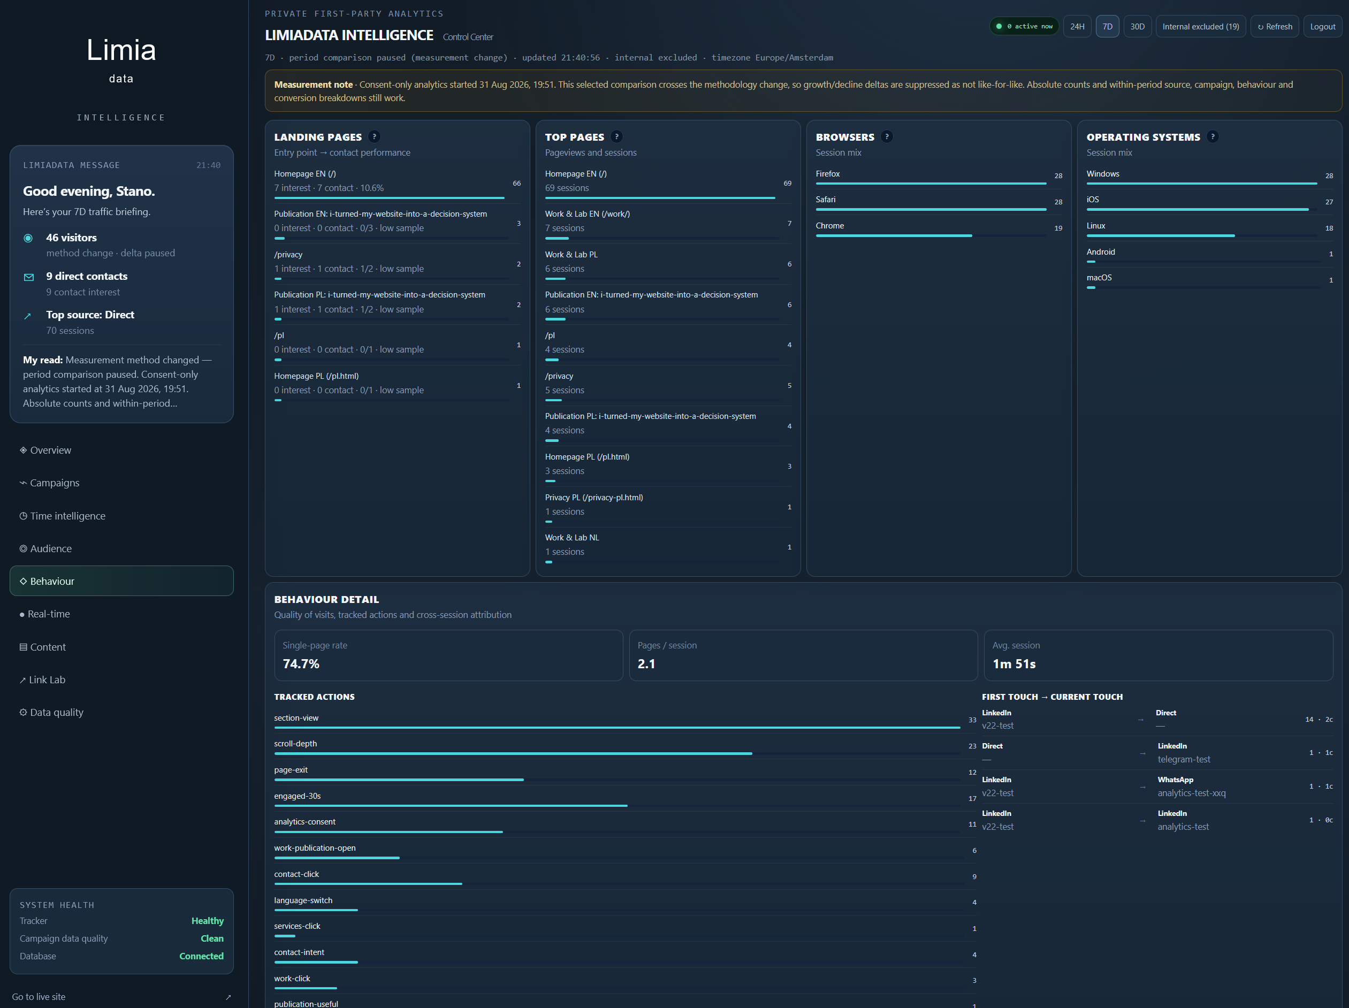This screenshot has height=1008, width=1349.
Task: Click the arrow icon beside Top source
Action: (27, 316)
